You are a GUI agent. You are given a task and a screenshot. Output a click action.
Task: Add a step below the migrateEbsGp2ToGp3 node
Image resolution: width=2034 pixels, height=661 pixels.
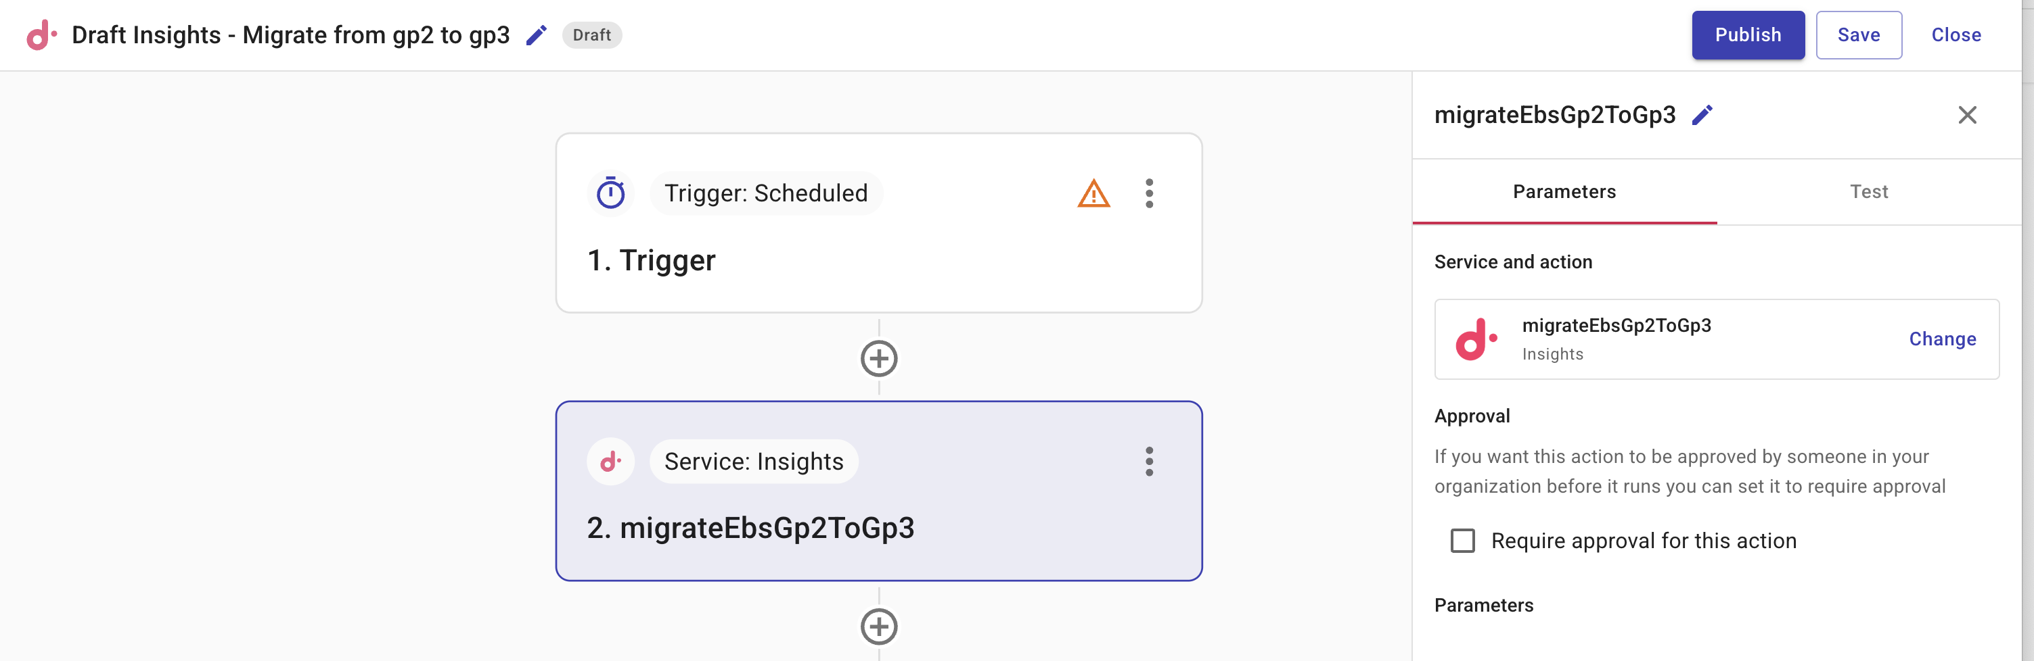click(879, 627)
